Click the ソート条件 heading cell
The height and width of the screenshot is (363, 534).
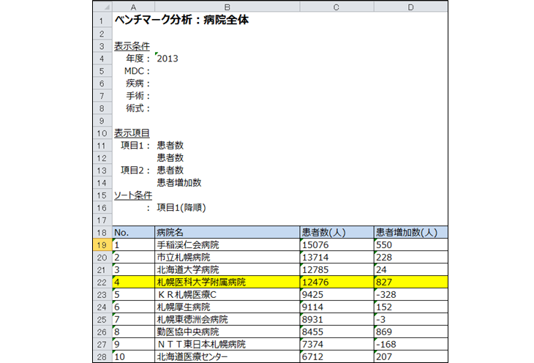pyautogui.click(x=133, y=195)
